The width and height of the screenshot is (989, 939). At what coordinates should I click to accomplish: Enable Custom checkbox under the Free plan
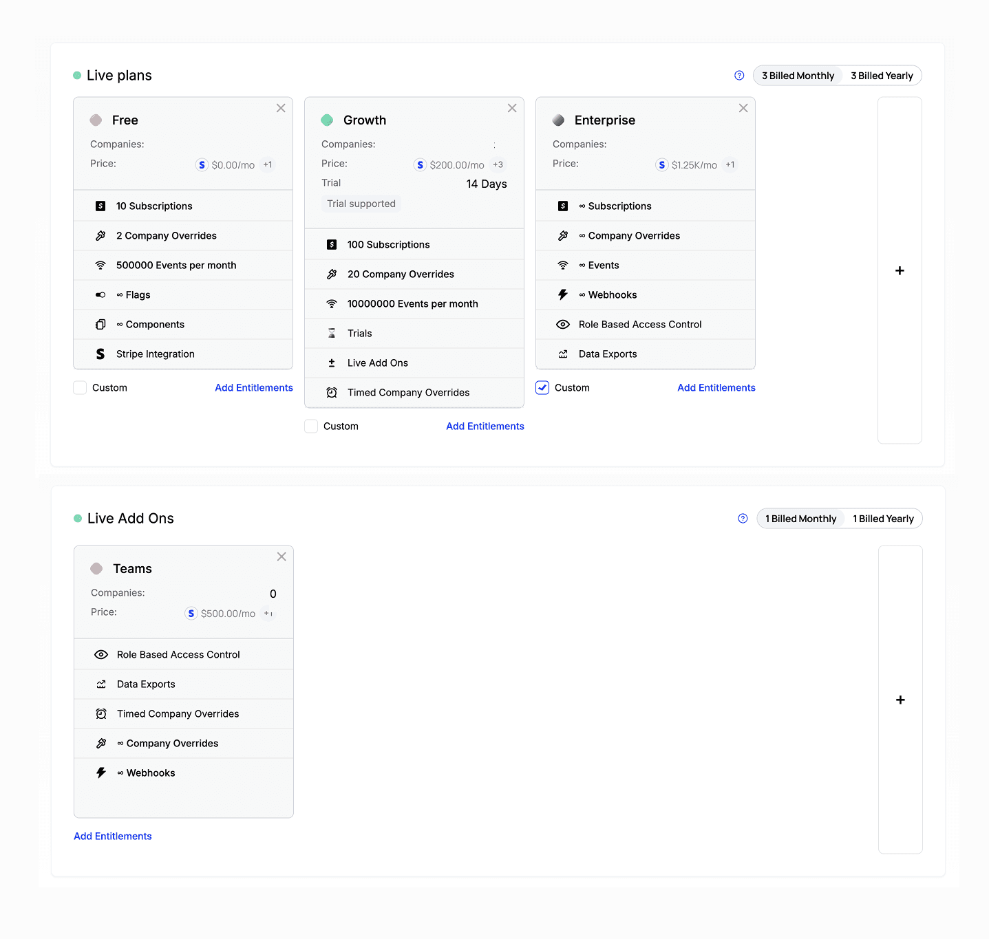(x=80, y=388)
